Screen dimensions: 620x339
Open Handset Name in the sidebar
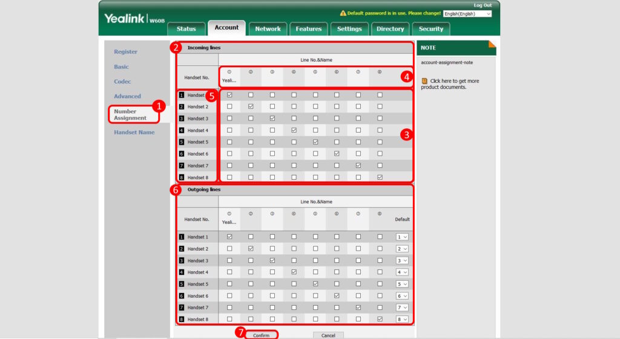coord(134,132)
